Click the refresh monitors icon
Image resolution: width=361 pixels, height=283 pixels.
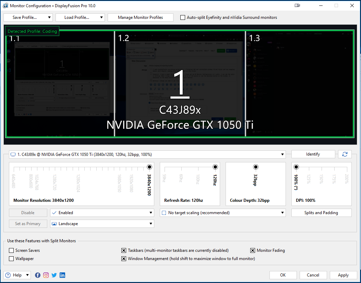[x=345, y=155]
